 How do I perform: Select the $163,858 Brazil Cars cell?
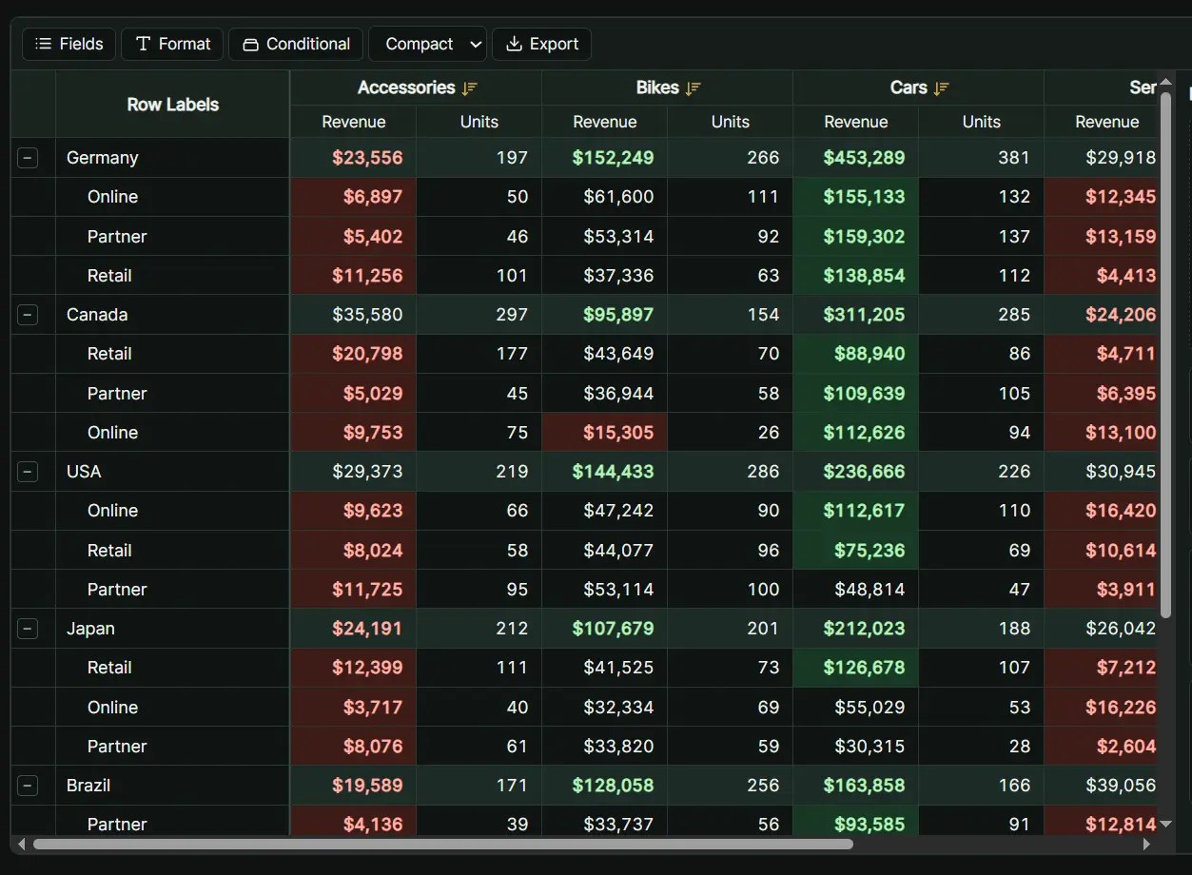point(855,786)
